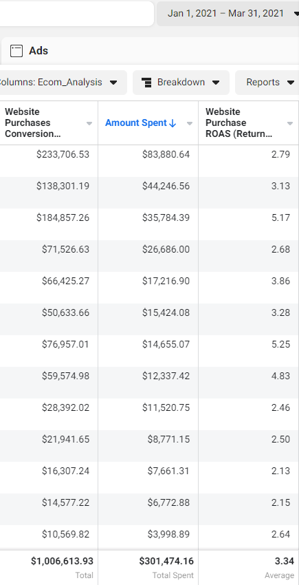The width and height of the screenshot is (299, 585).
Task: Click the Breakdown stacked-bars icon
Action: coord(147,83)
